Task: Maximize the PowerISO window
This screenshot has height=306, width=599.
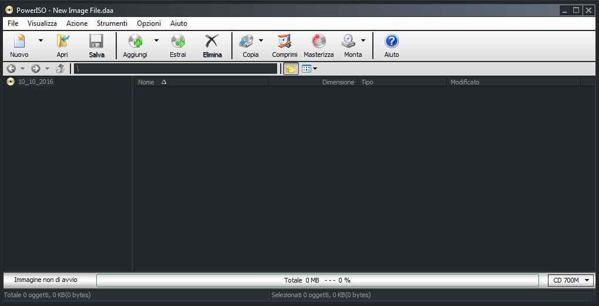Action: click(577, 11)
